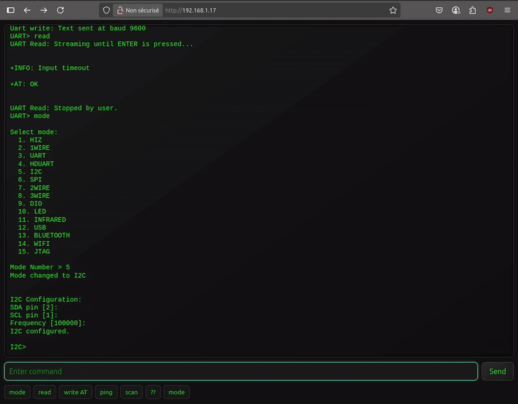The height and width of the screenshot is (404, 518).
Task: Click the write AT shortcut button
Action: click(75, 392)
